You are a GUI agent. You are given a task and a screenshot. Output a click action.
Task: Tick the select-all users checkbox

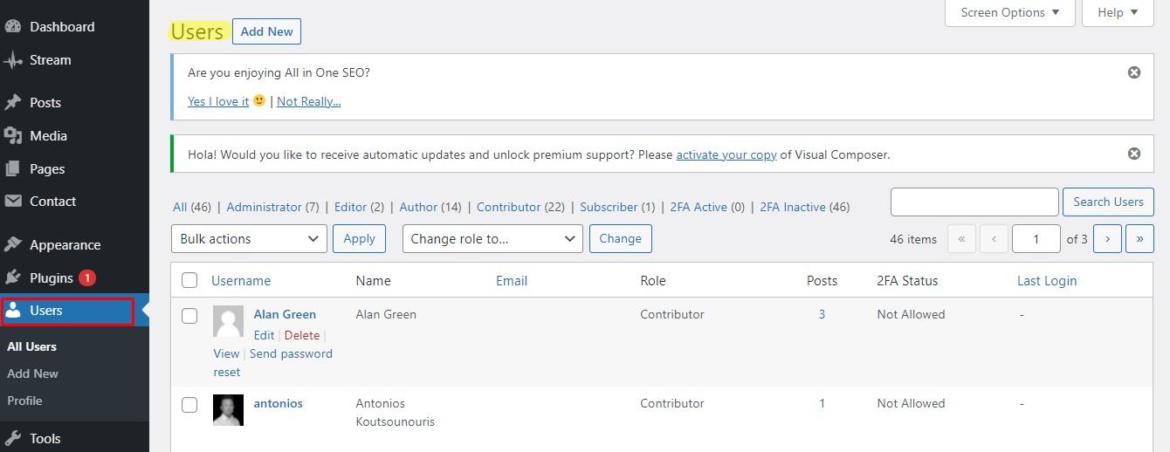189,281
